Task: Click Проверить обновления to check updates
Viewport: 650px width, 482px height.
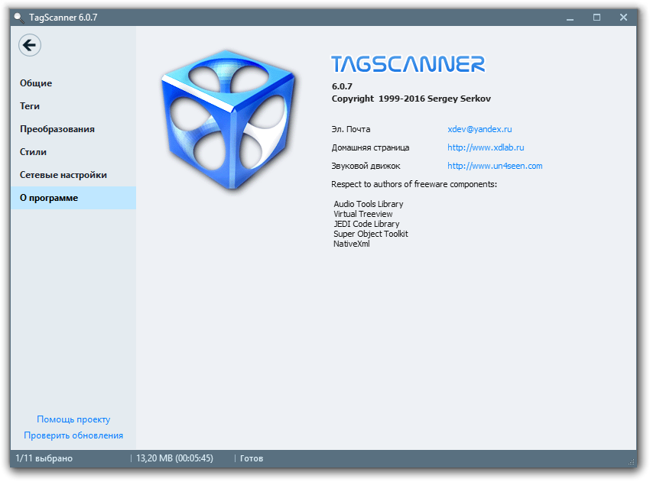Action: tap(73, 435)
